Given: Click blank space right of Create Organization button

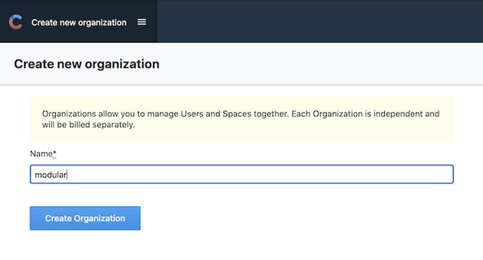Looking at the screenshot, I should (x=291, y=218).
